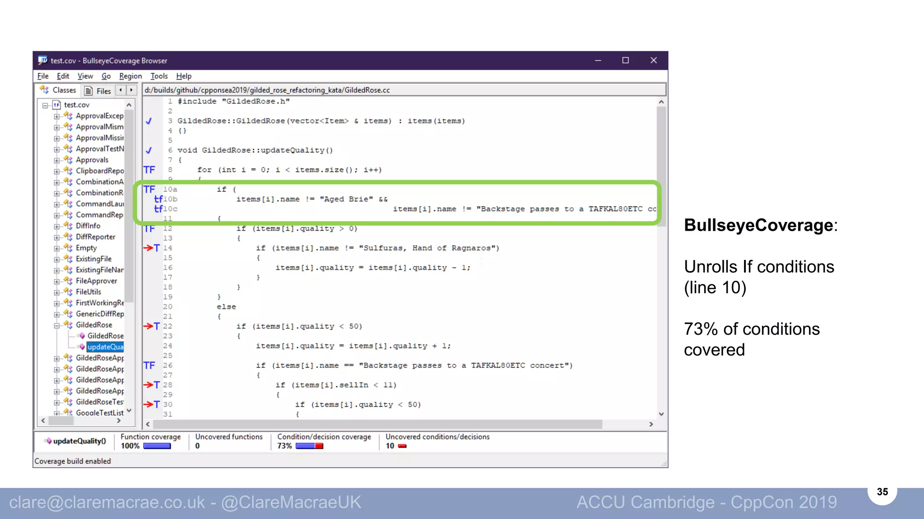
Task: Open the Tools menu
Action: coord(159,76)
